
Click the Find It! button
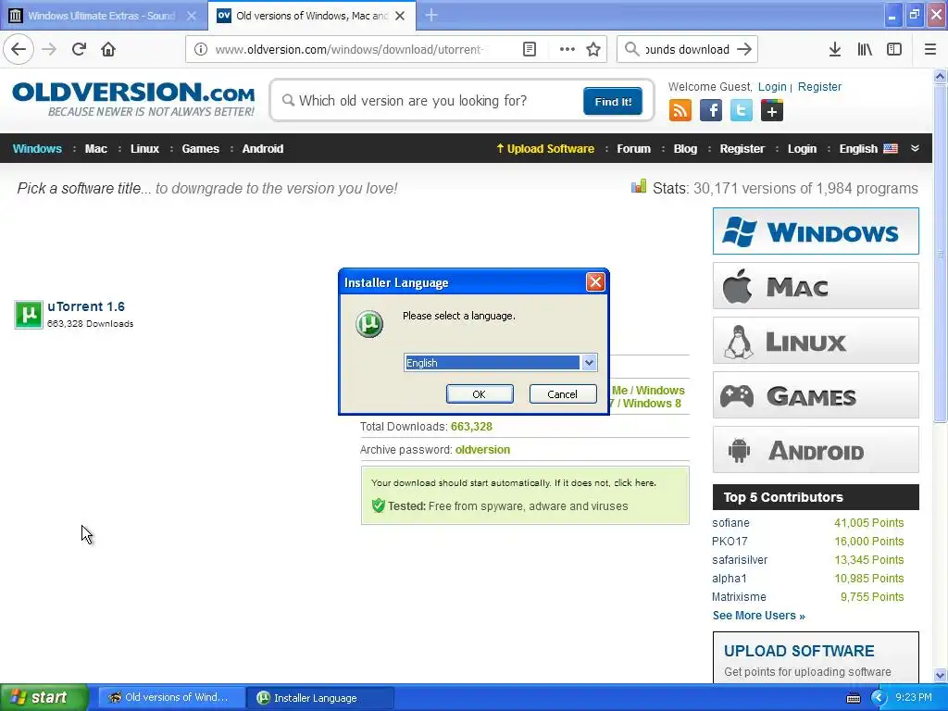(x=613, y=101)
